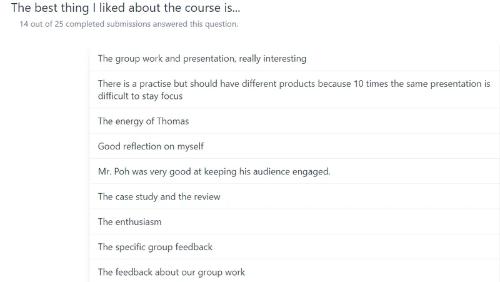The height and width of the screenshot is (282, 500).
Task: Click 'answered this question' in the subtitle
Action: click(196, 24)
